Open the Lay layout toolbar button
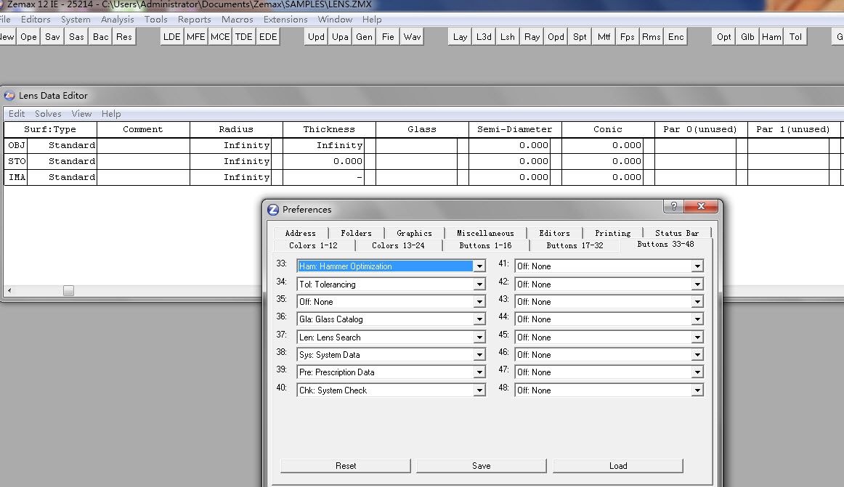The height and width of the screenshot is (487, 844). tap(460, 36)
